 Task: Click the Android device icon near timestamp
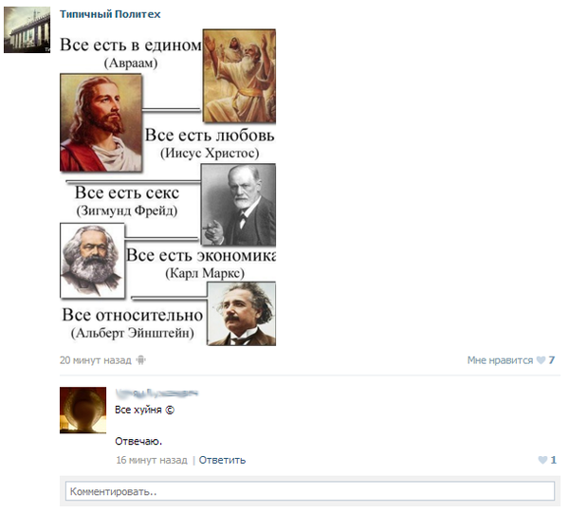140,360
